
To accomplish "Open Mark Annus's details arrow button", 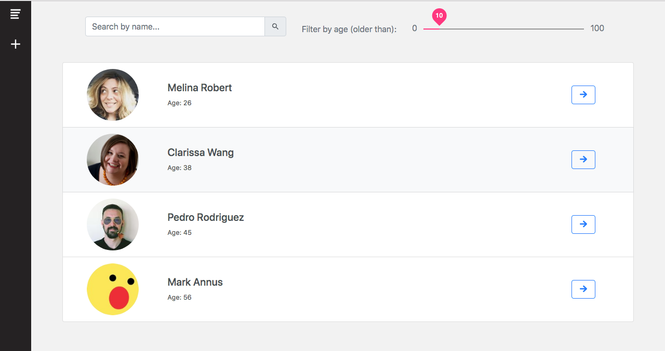I will pos(583,289).
